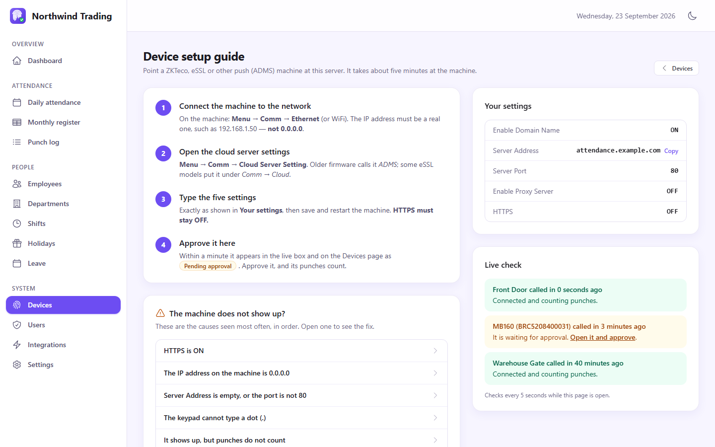The image size is (715, 447).
Task: Expand the "HTTPS is ON" troubleshooting row
Action: click(301, 351)
